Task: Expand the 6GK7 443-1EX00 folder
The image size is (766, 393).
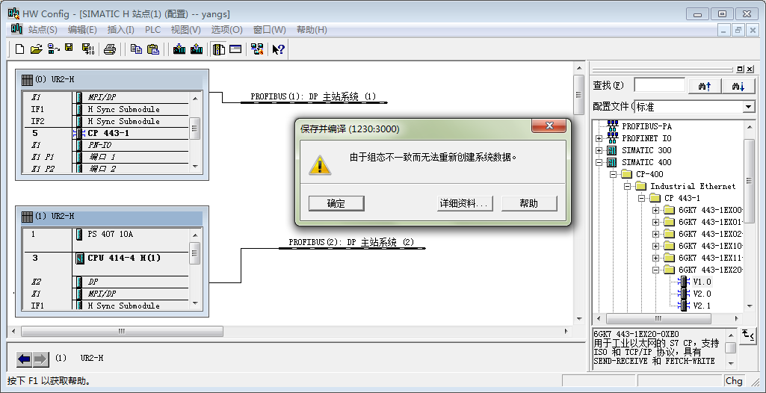Action: pyautogui.click(x=655, y=210)
